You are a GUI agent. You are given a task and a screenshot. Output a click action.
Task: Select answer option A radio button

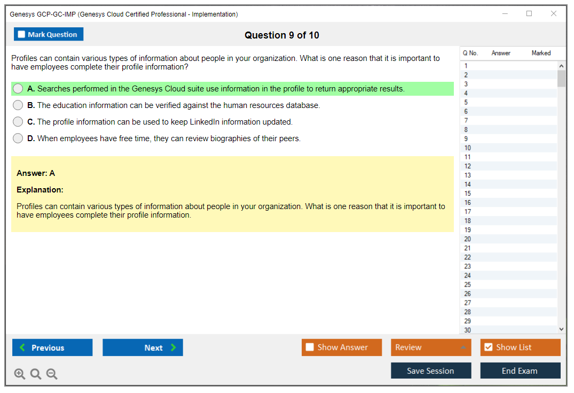pyautogui.click(x=18, y=89)
